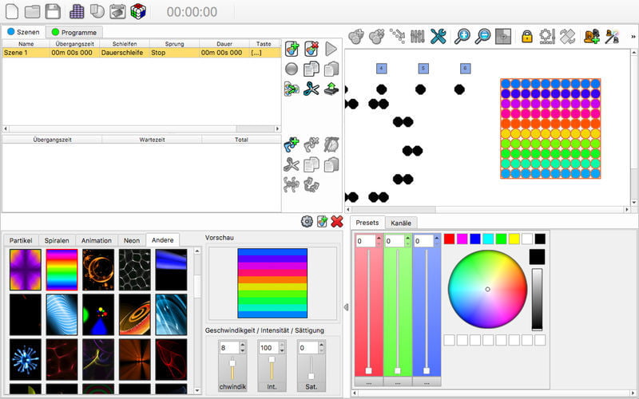Click inside the color wheel picker

(487, 289)
